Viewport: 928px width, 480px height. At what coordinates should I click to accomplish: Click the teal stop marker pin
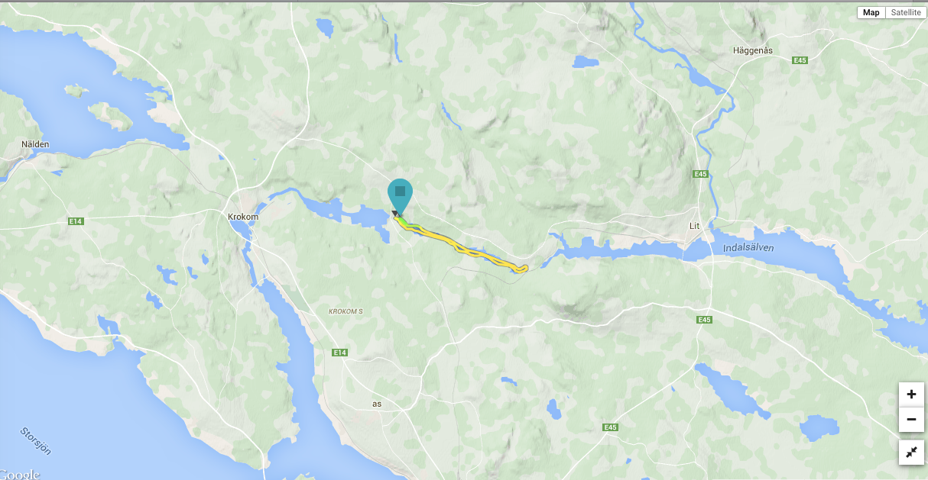coord(400,194)
